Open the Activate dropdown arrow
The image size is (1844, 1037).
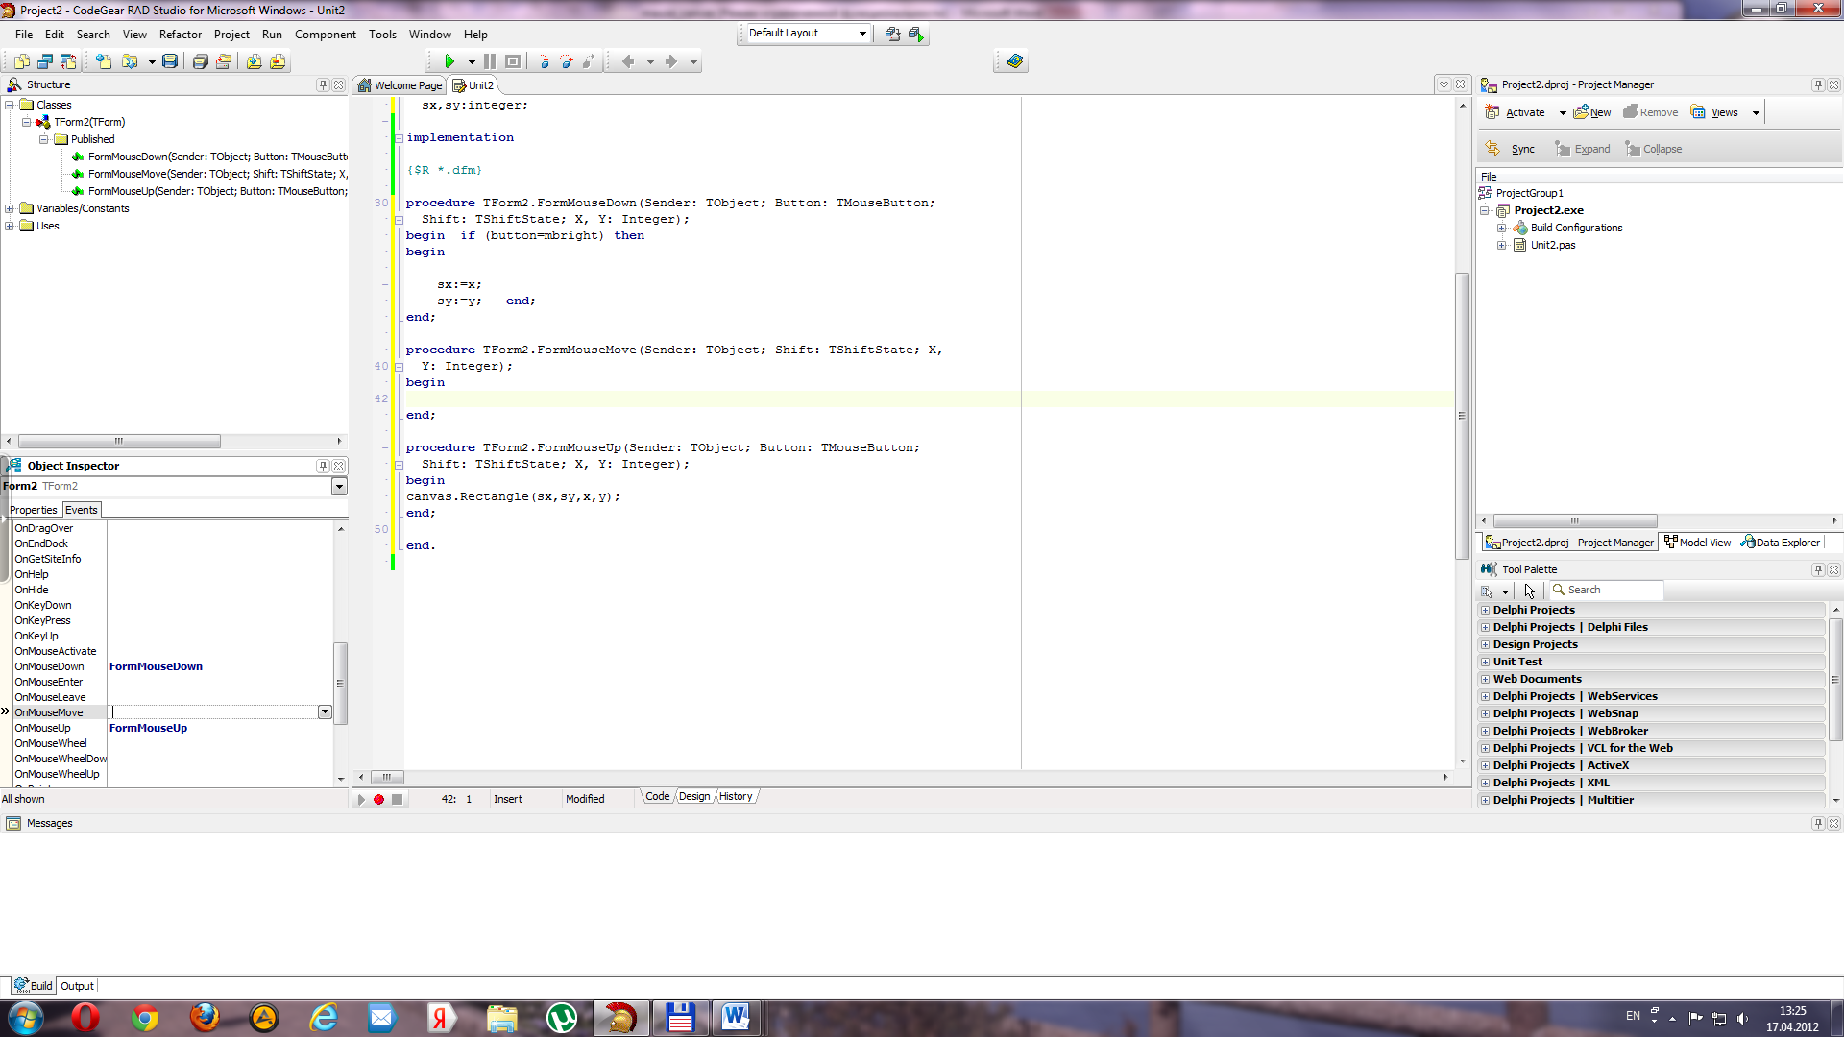pos(1563,113)
